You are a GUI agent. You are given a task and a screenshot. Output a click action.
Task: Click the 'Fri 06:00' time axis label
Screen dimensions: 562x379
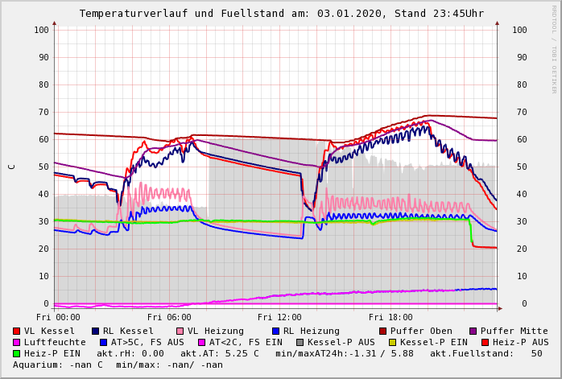[169, 317]
